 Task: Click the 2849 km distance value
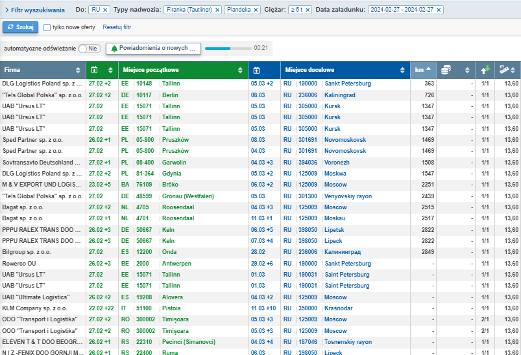pos(428,252)
